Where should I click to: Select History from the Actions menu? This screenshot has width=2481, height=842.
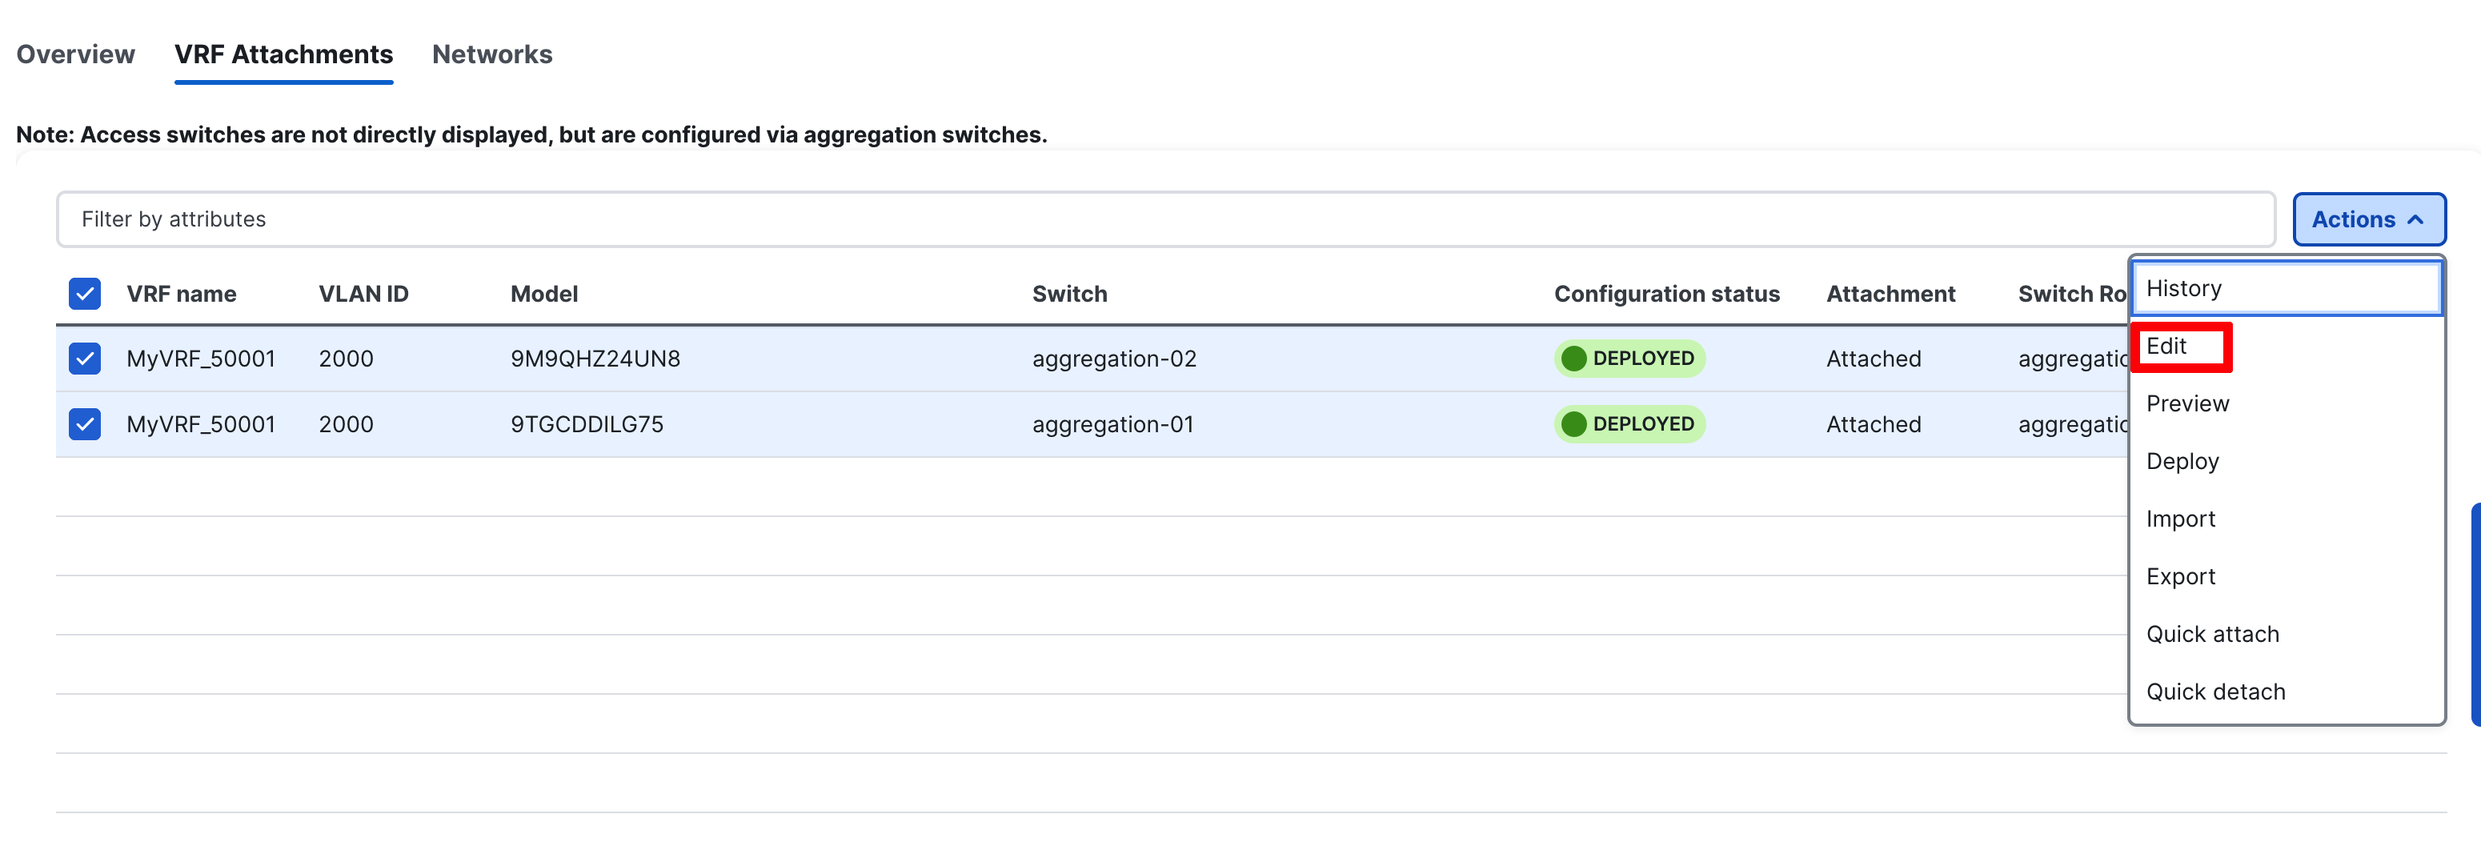2184,289
